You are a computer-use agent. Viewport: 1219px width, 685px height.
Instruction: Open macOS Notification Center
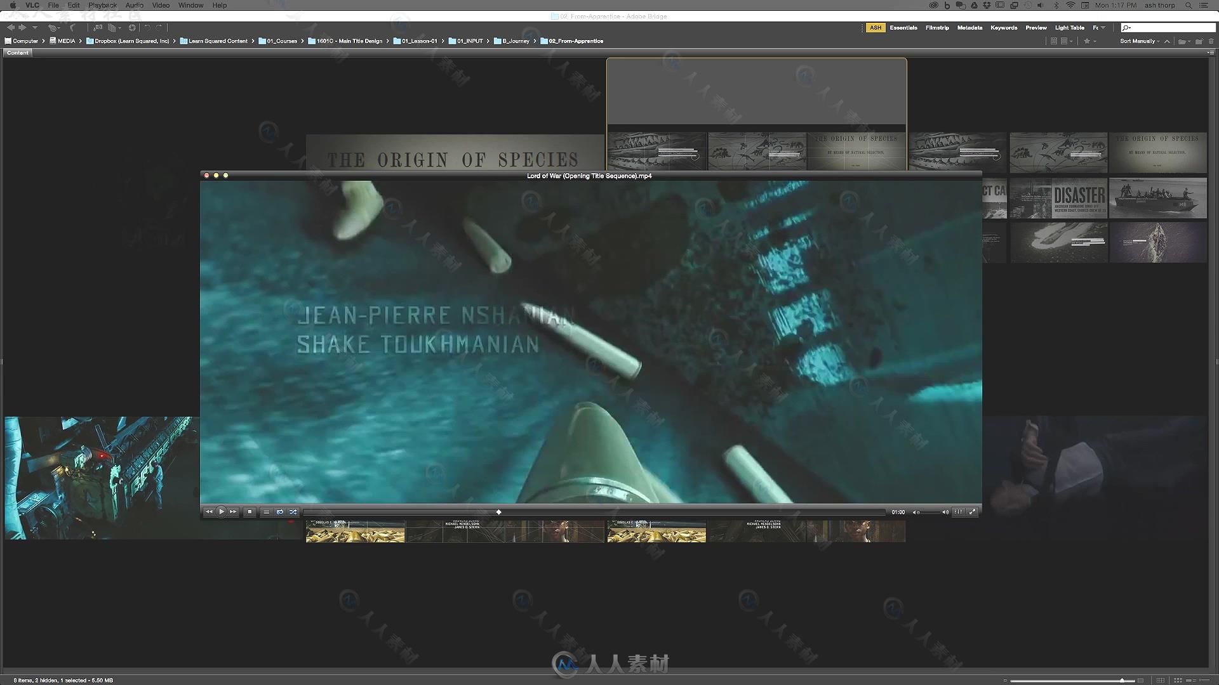pos(1204,5)
